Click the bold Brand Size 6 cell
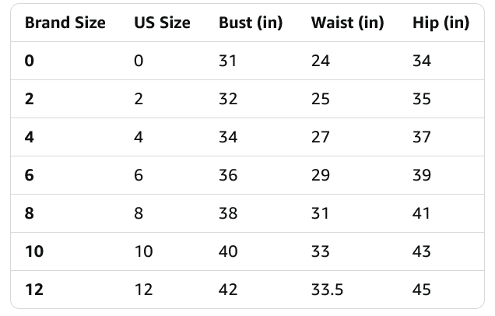Image resolution: width=495 pixels, height=316 pixels. click(x=30, y=175)
